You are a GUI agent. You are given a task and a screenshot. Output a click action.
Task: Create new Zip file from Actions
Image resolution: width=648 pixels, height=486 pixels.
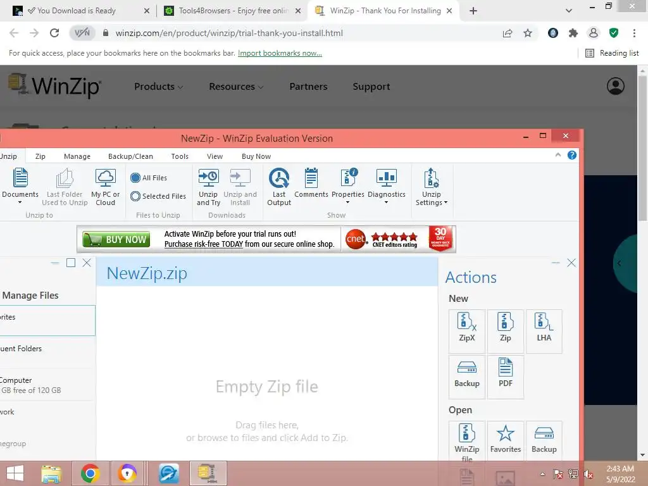(506, 331)
